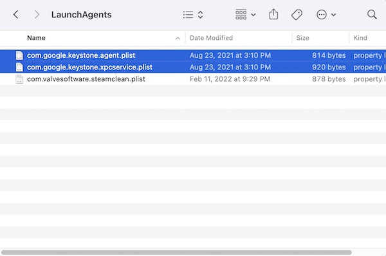Sort by the Kind column header
Viewport: 386px width, 256px height.
point(360,38)
